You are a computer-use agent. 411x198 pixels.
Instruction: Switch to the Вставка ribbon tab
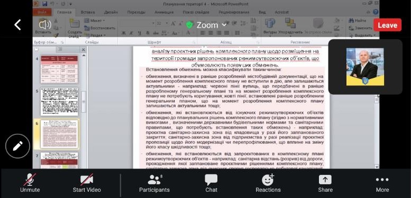click(88, 12)
